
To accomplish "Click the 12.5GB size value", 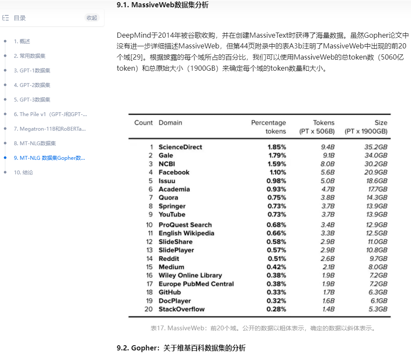I will 377,233.
